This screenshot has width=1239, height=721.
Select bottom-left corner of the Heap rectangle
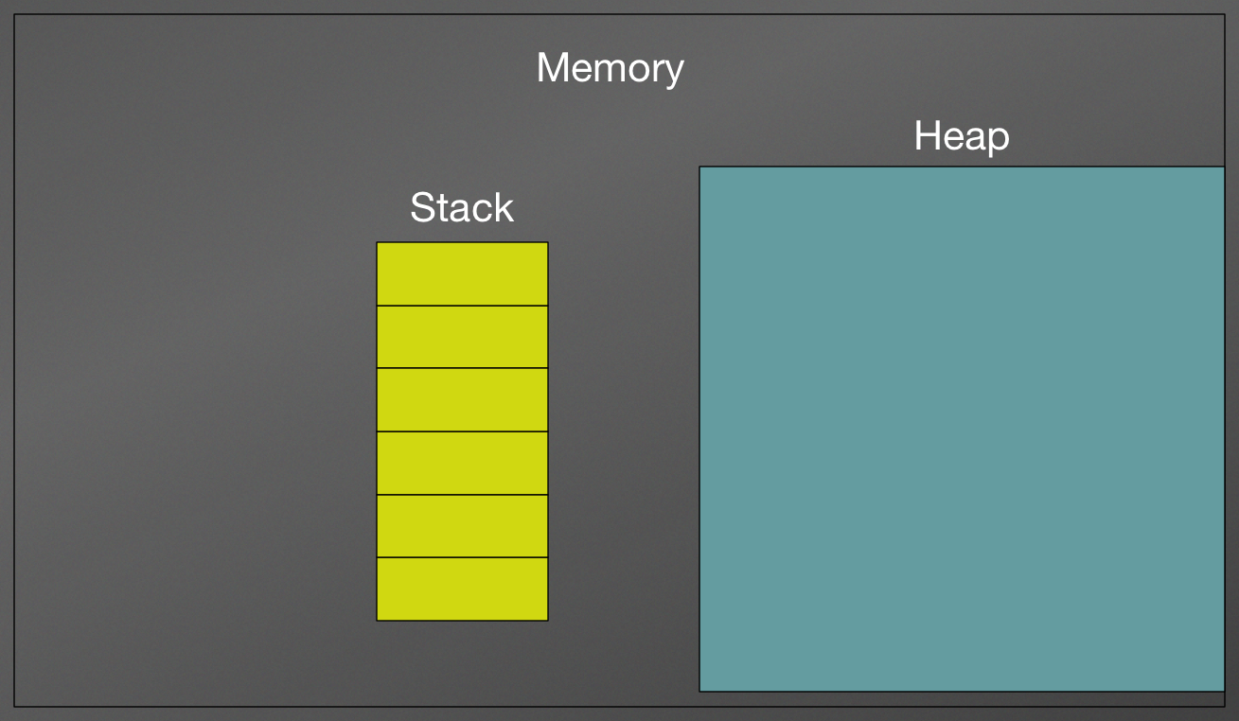(699, 692)
